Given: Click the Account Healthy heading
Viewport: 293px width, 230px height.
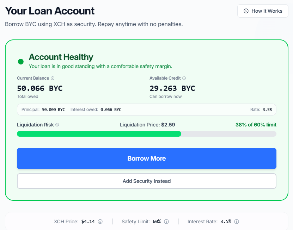Looking at the screenshot, I should click(x=61, y=57).
